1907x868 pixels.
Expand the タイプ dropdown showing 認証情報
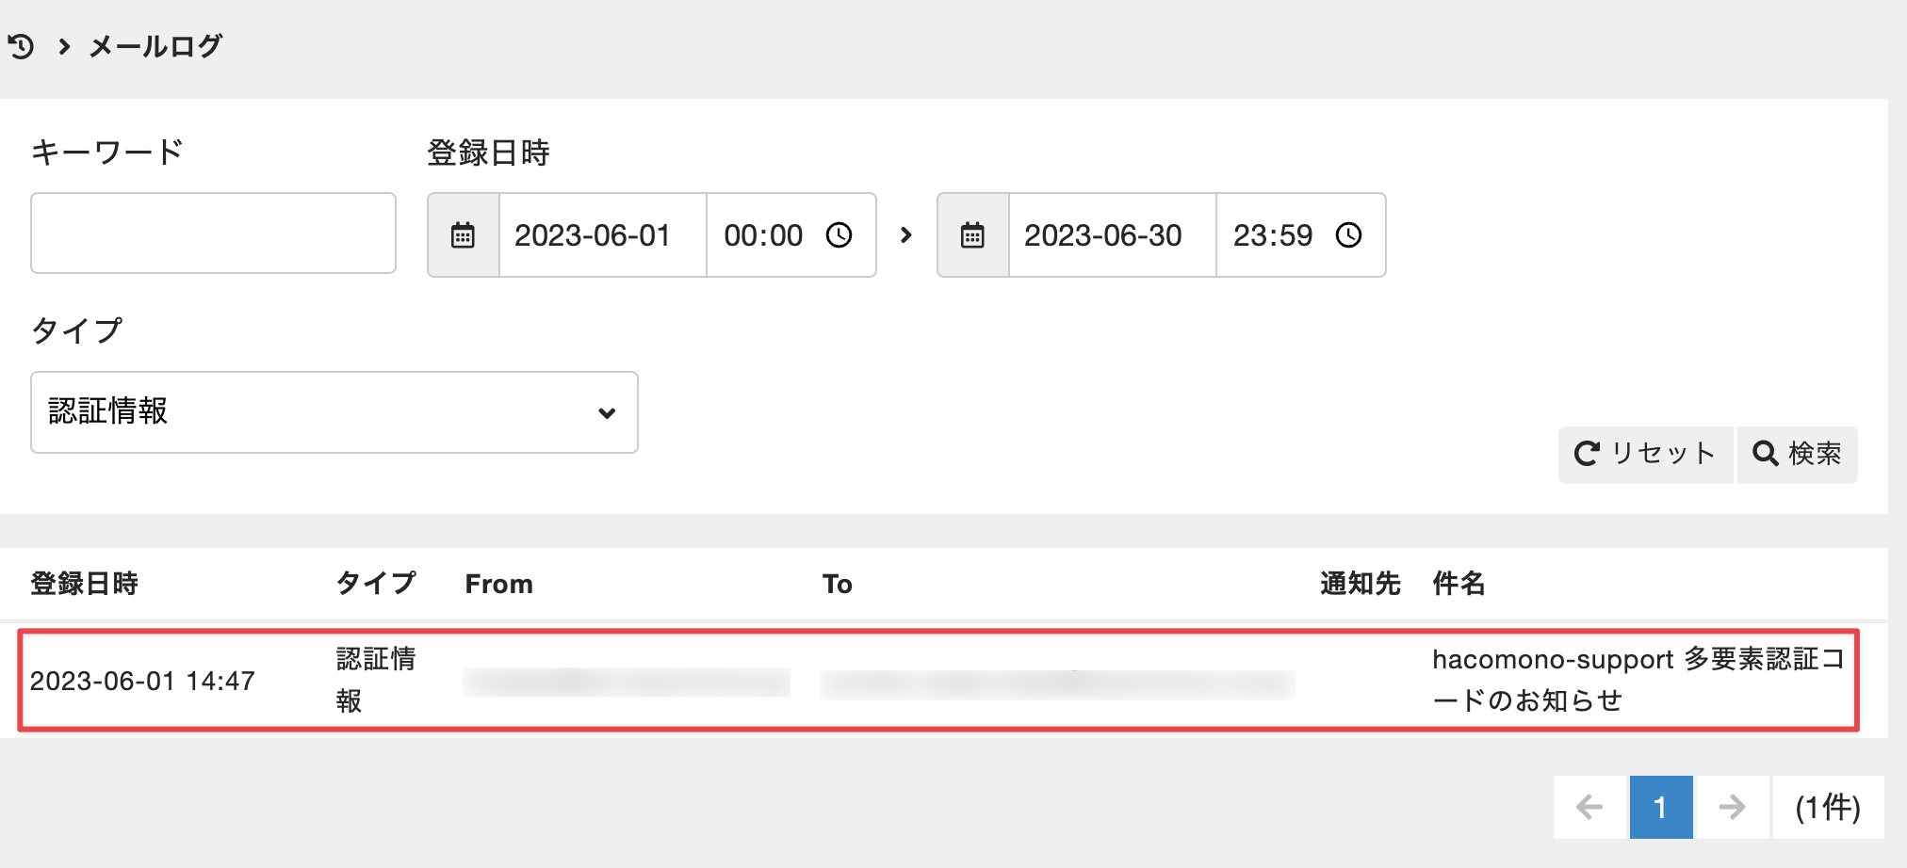(334, 412)
